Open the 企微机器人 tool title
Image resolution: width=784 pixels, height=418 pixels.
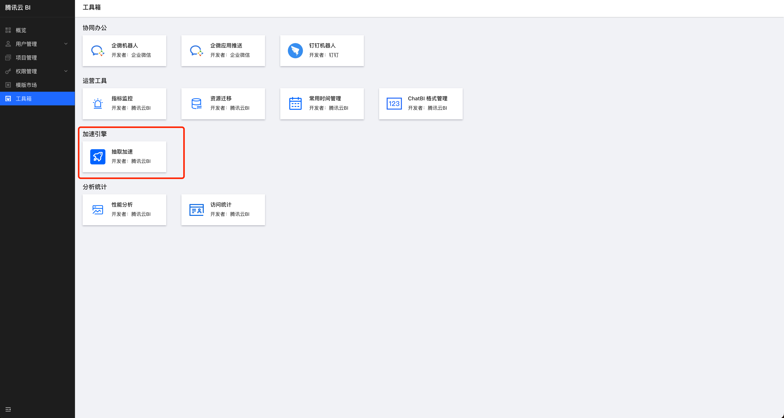click(125, 45)
